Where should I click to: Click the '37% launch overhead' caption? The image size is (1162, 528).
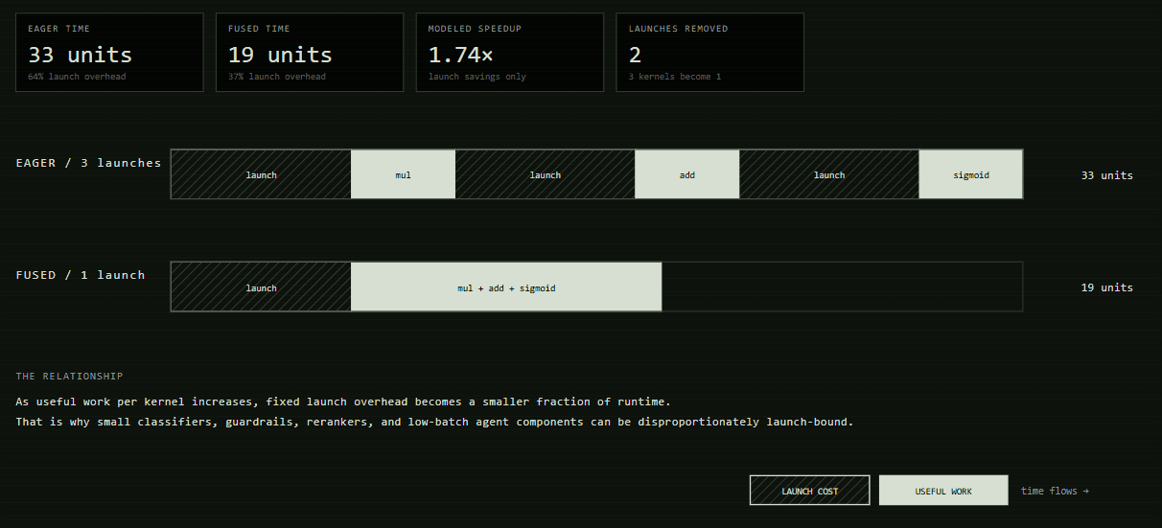click(277, 77)
